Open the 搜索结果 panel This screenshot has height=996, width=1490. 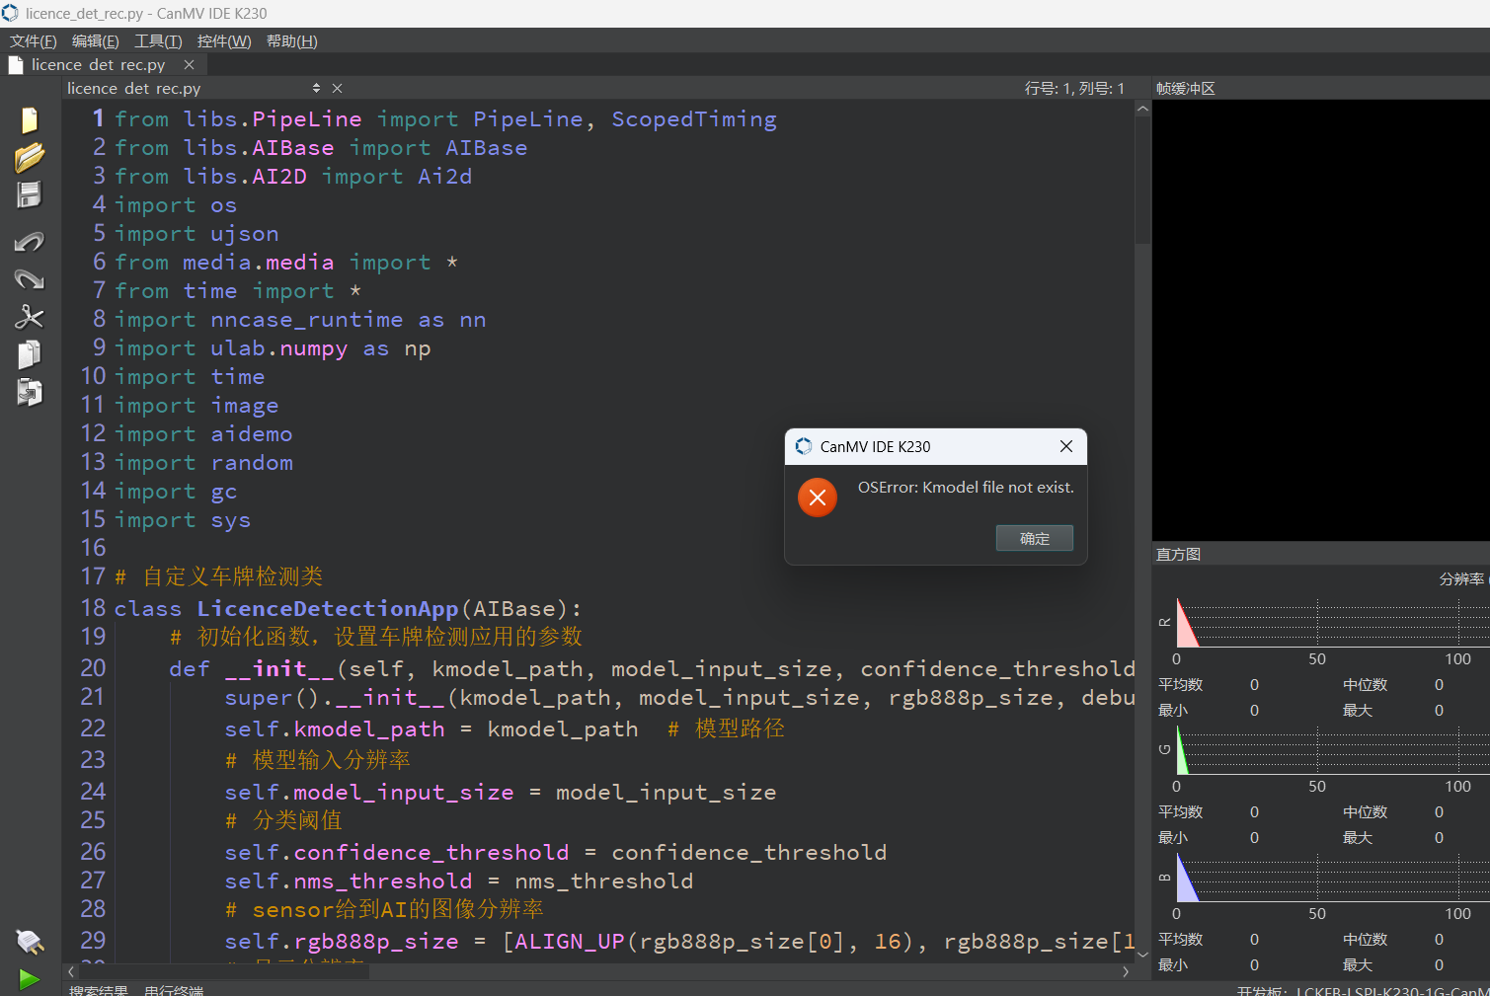pyautogui.click(x=98, y=990)
